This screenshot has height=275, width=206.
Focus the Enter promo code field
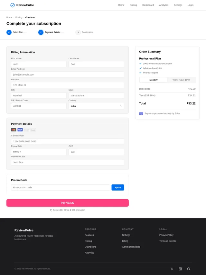61,188
